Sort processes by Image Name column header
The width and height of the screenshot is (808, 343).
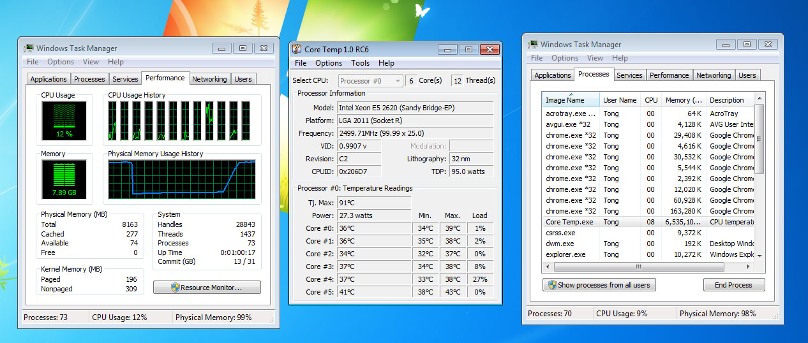point(571,100)
